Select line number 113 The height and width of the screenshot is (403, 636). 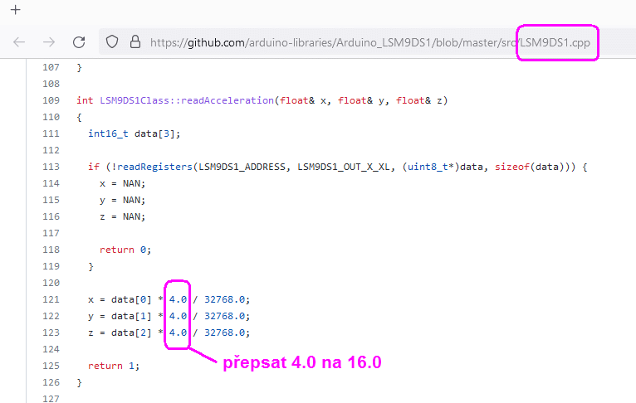[50, 167]
